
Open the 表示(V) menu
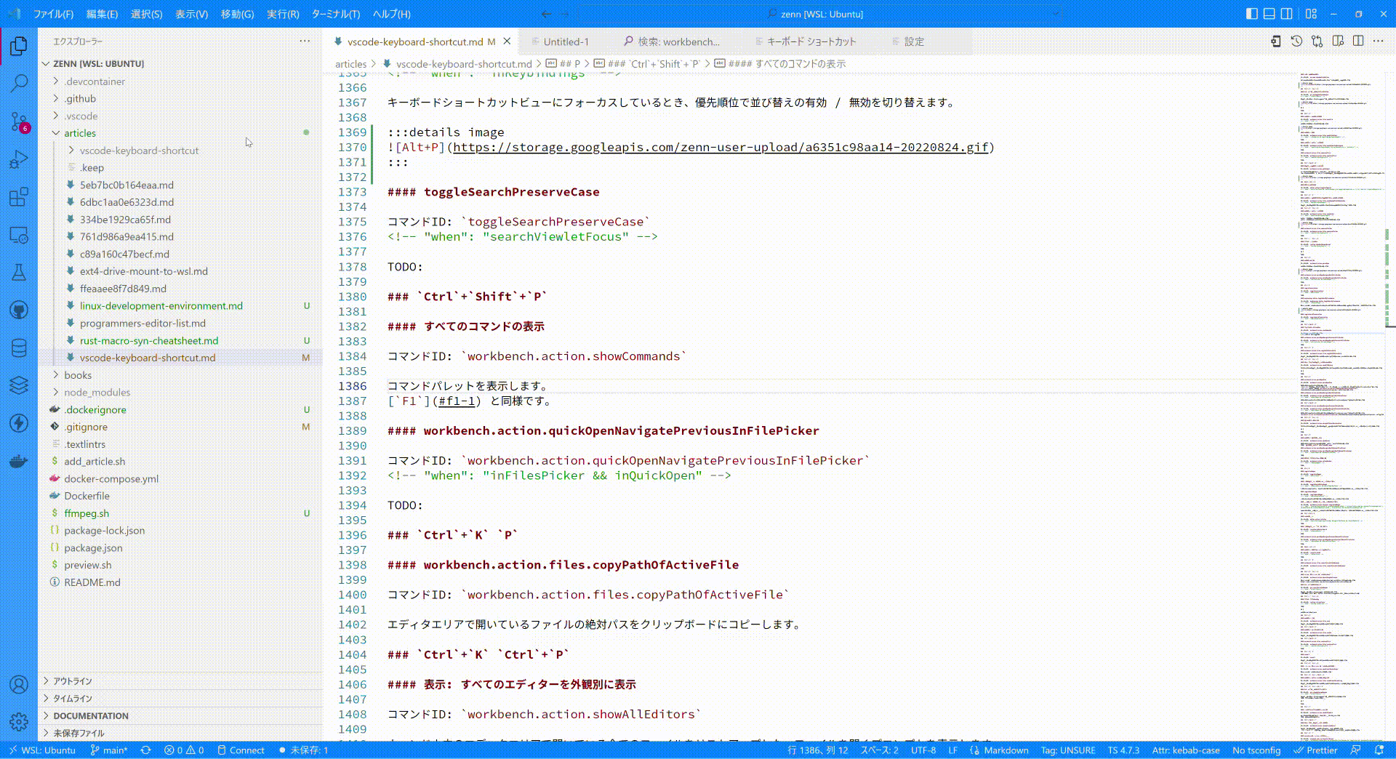click(x=191, y=14)
